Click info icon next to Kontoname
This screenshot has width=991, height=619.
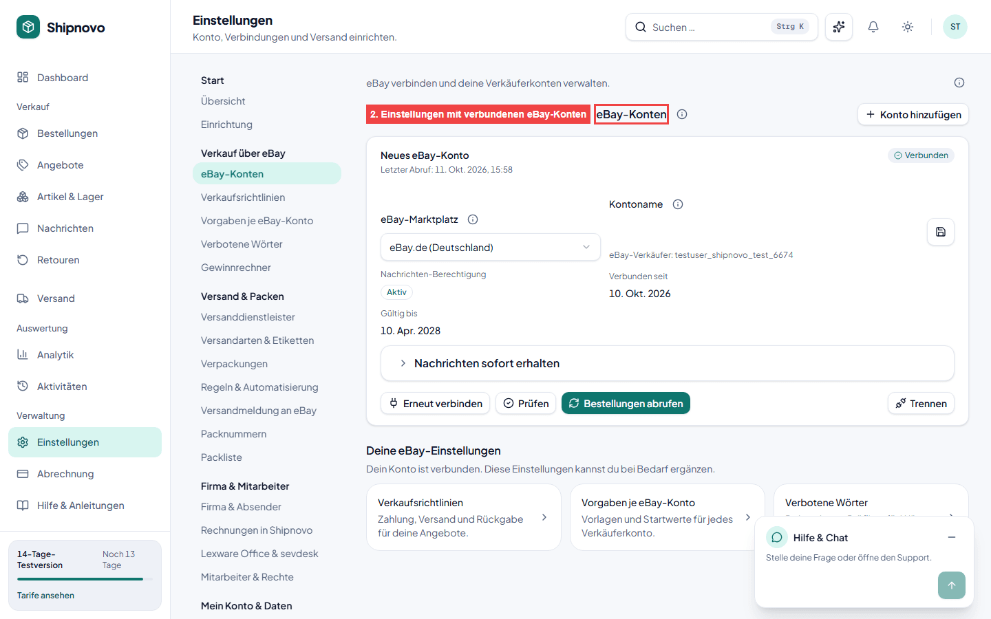(678, 204)
